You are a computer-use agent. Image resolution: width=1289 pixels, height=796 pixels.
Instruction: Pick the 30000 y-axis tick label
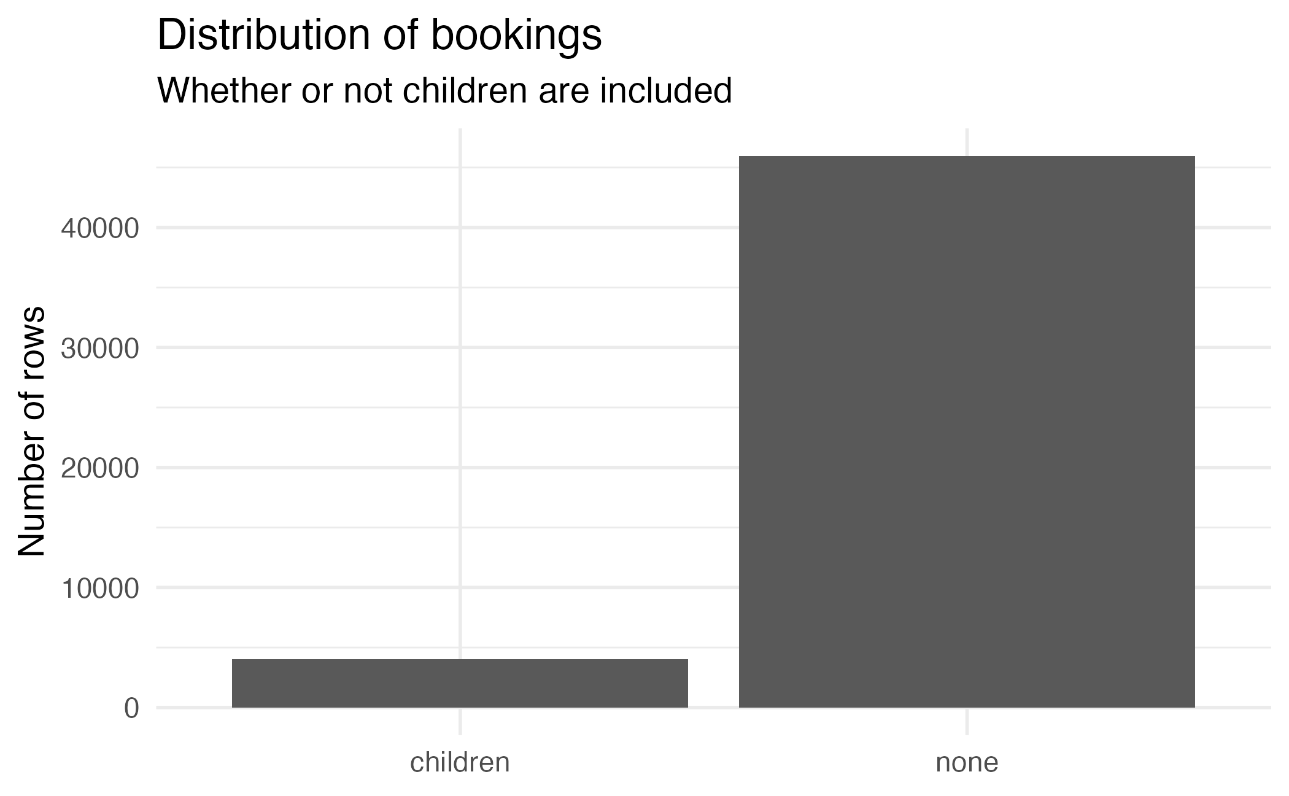coord(100,349)
